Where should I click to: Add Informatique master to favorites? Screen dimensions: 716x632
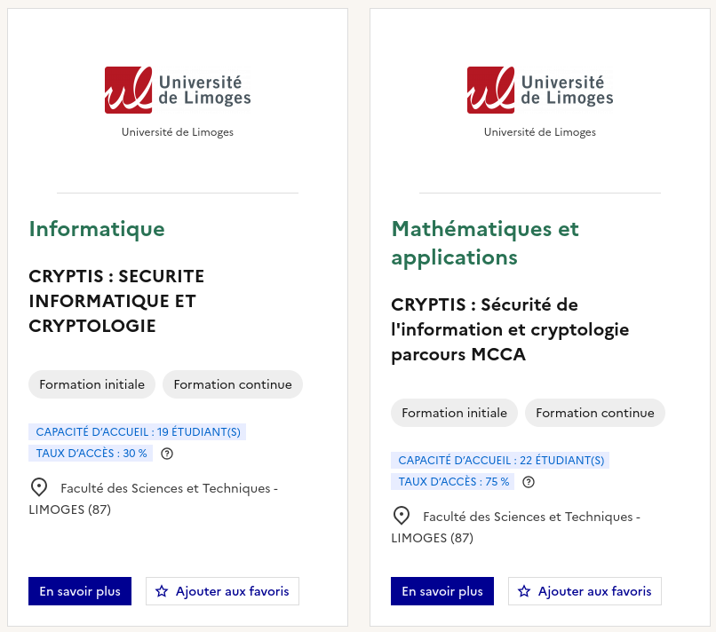(x=222, y=591)
